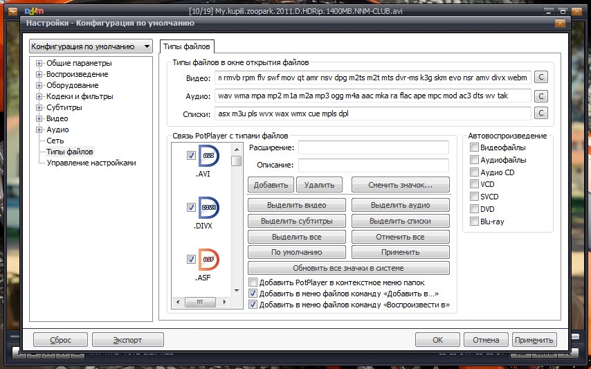Viewport: 591px width, 369px height.
Task: Reset playlist extensions with the C button
Action: coord(542,114)
